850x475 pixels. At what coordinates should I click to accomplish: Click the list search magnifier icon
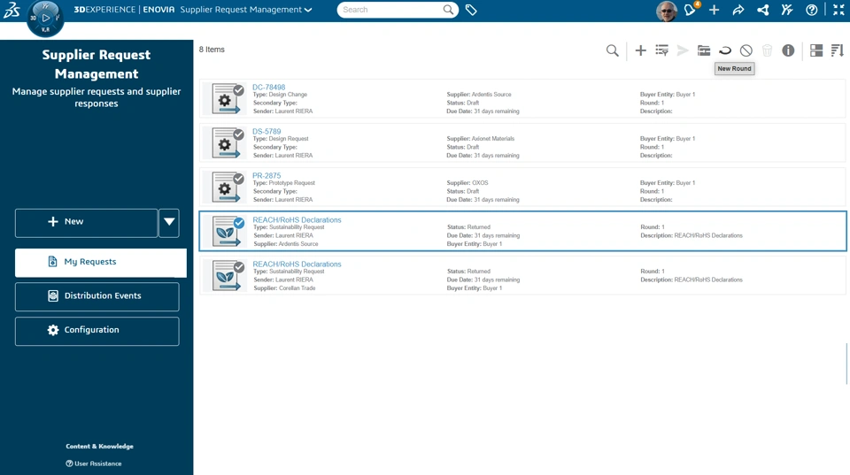[x=612, y=50]
